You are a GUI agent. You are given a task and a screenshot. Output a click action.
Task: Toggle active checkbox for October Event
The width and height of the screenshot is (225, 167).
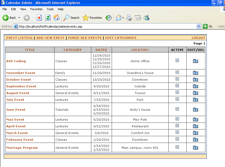click(x=177, y=79)
